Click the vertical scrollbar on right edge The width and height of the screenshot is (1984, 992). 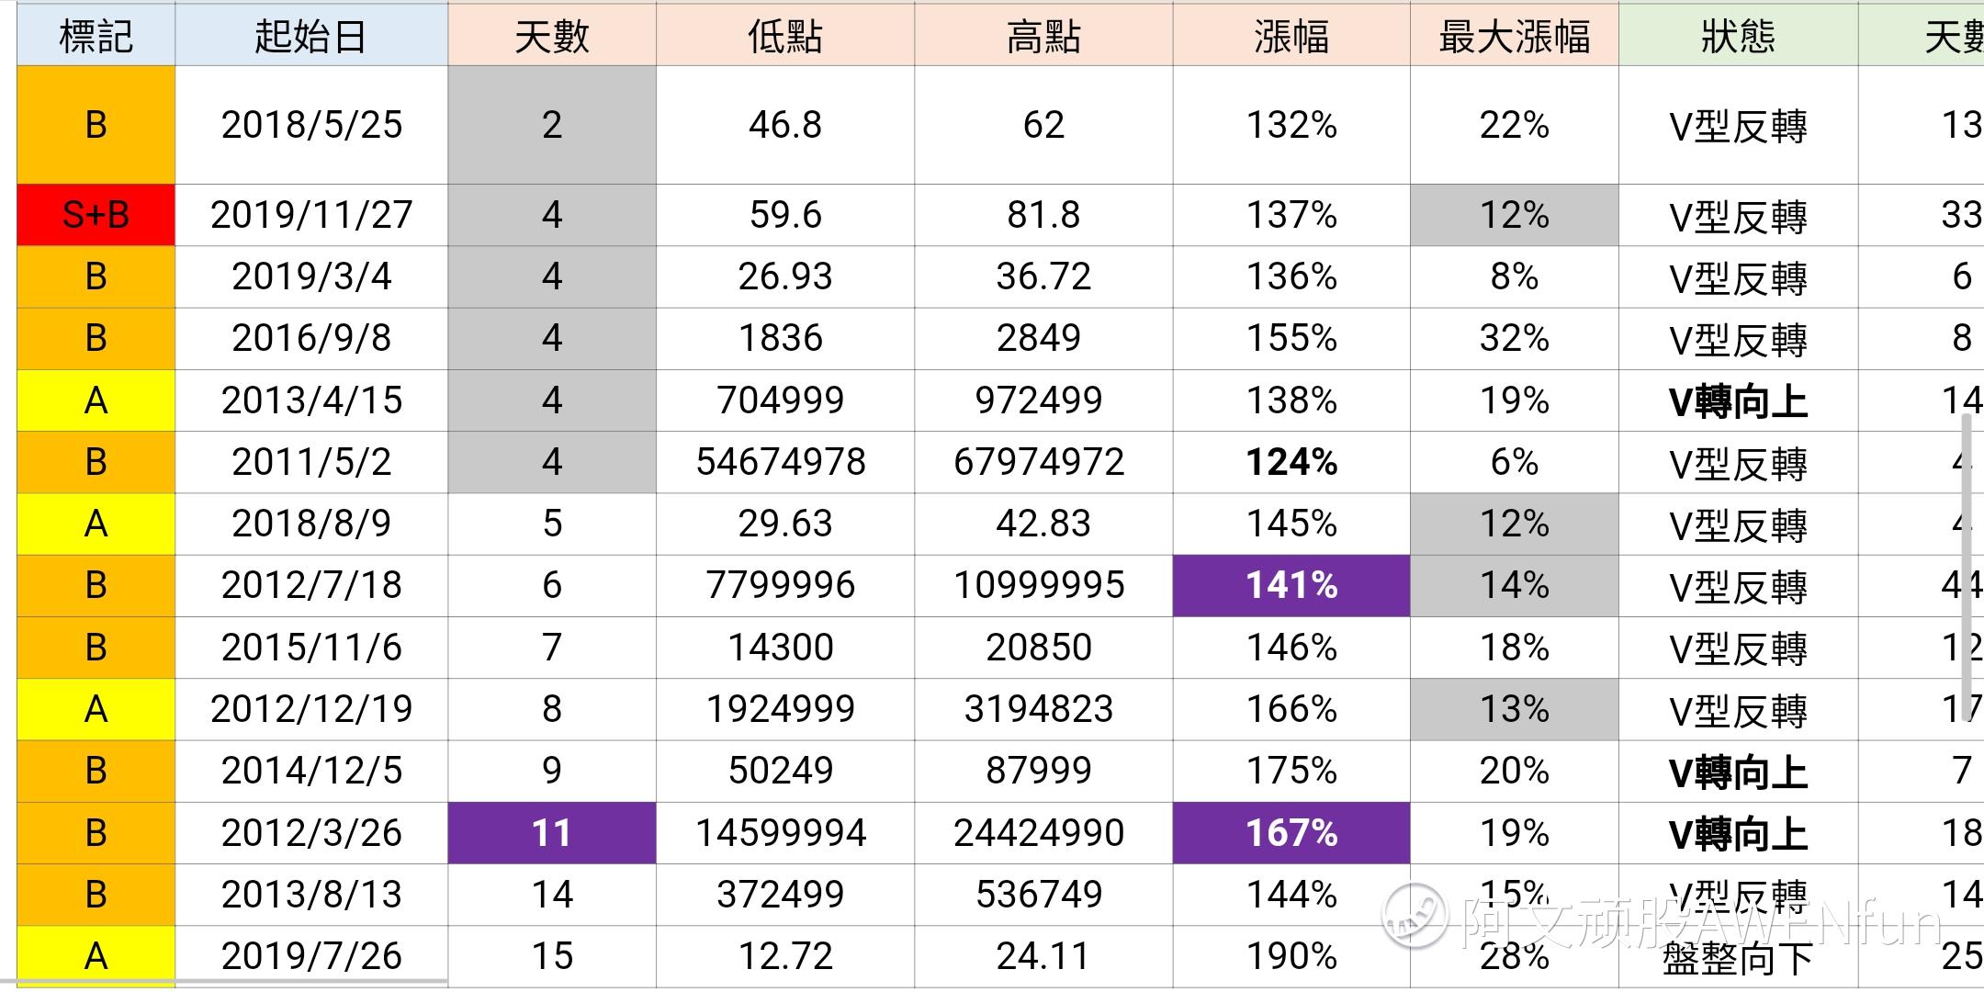pos(1967,567)
